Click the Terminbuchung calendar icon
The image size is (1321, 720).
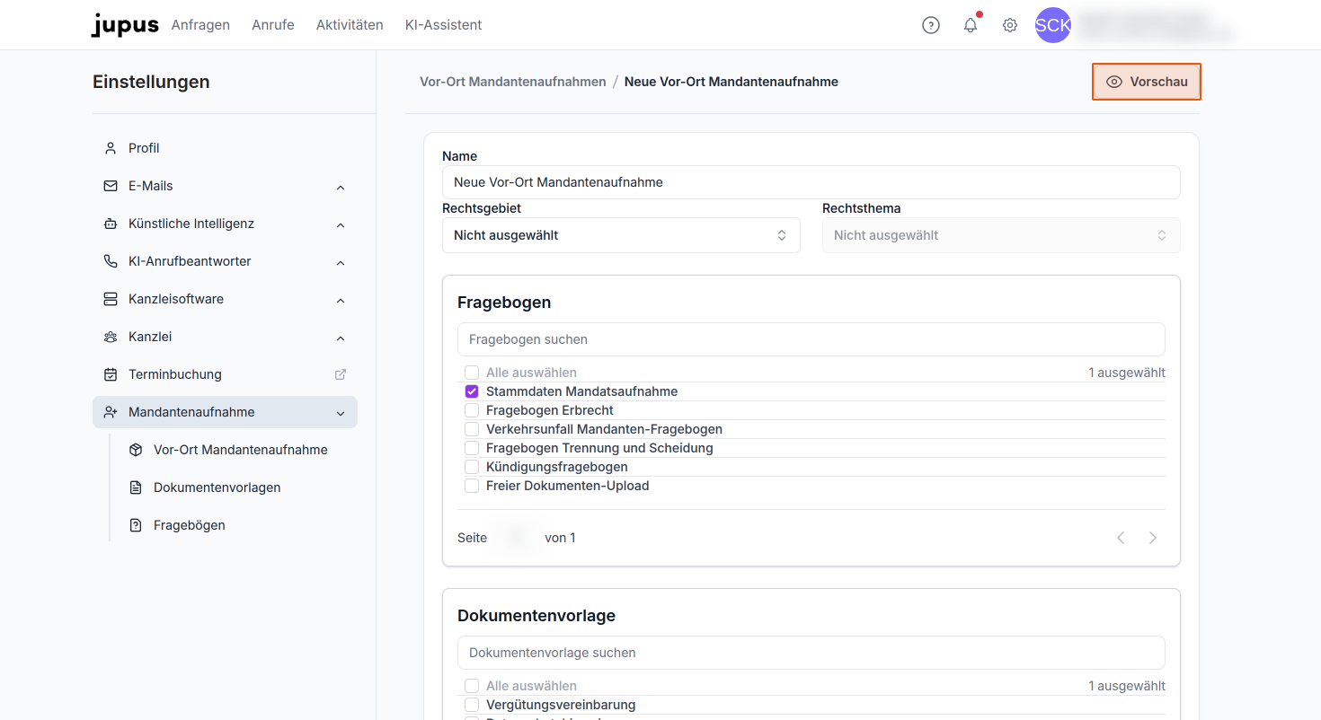coord(111,374)
